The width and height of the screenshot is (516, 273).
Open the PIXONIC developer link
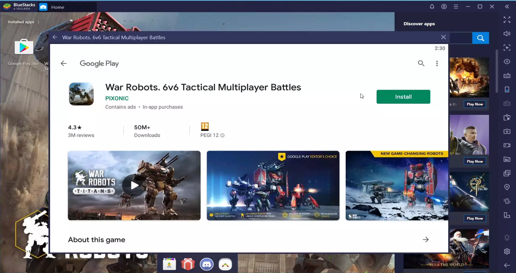click(x=117, y=98)
